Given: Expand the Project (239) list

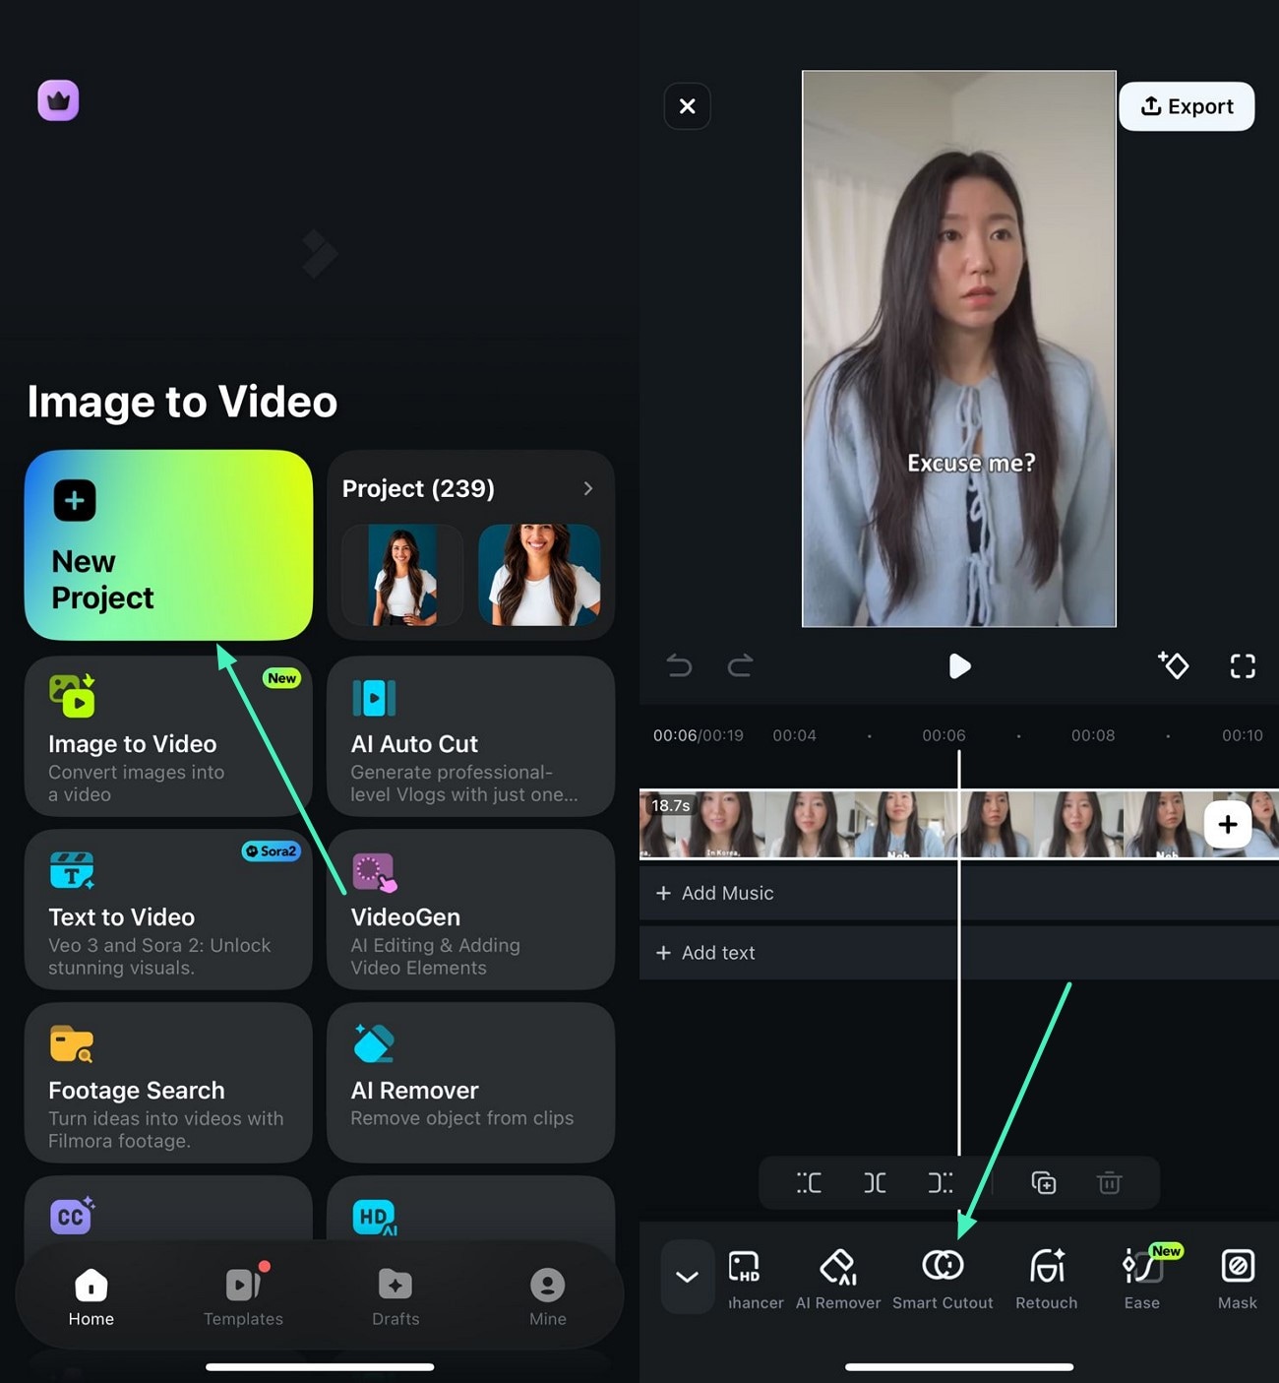Looking at the screenshot, I should pos(587,488).
